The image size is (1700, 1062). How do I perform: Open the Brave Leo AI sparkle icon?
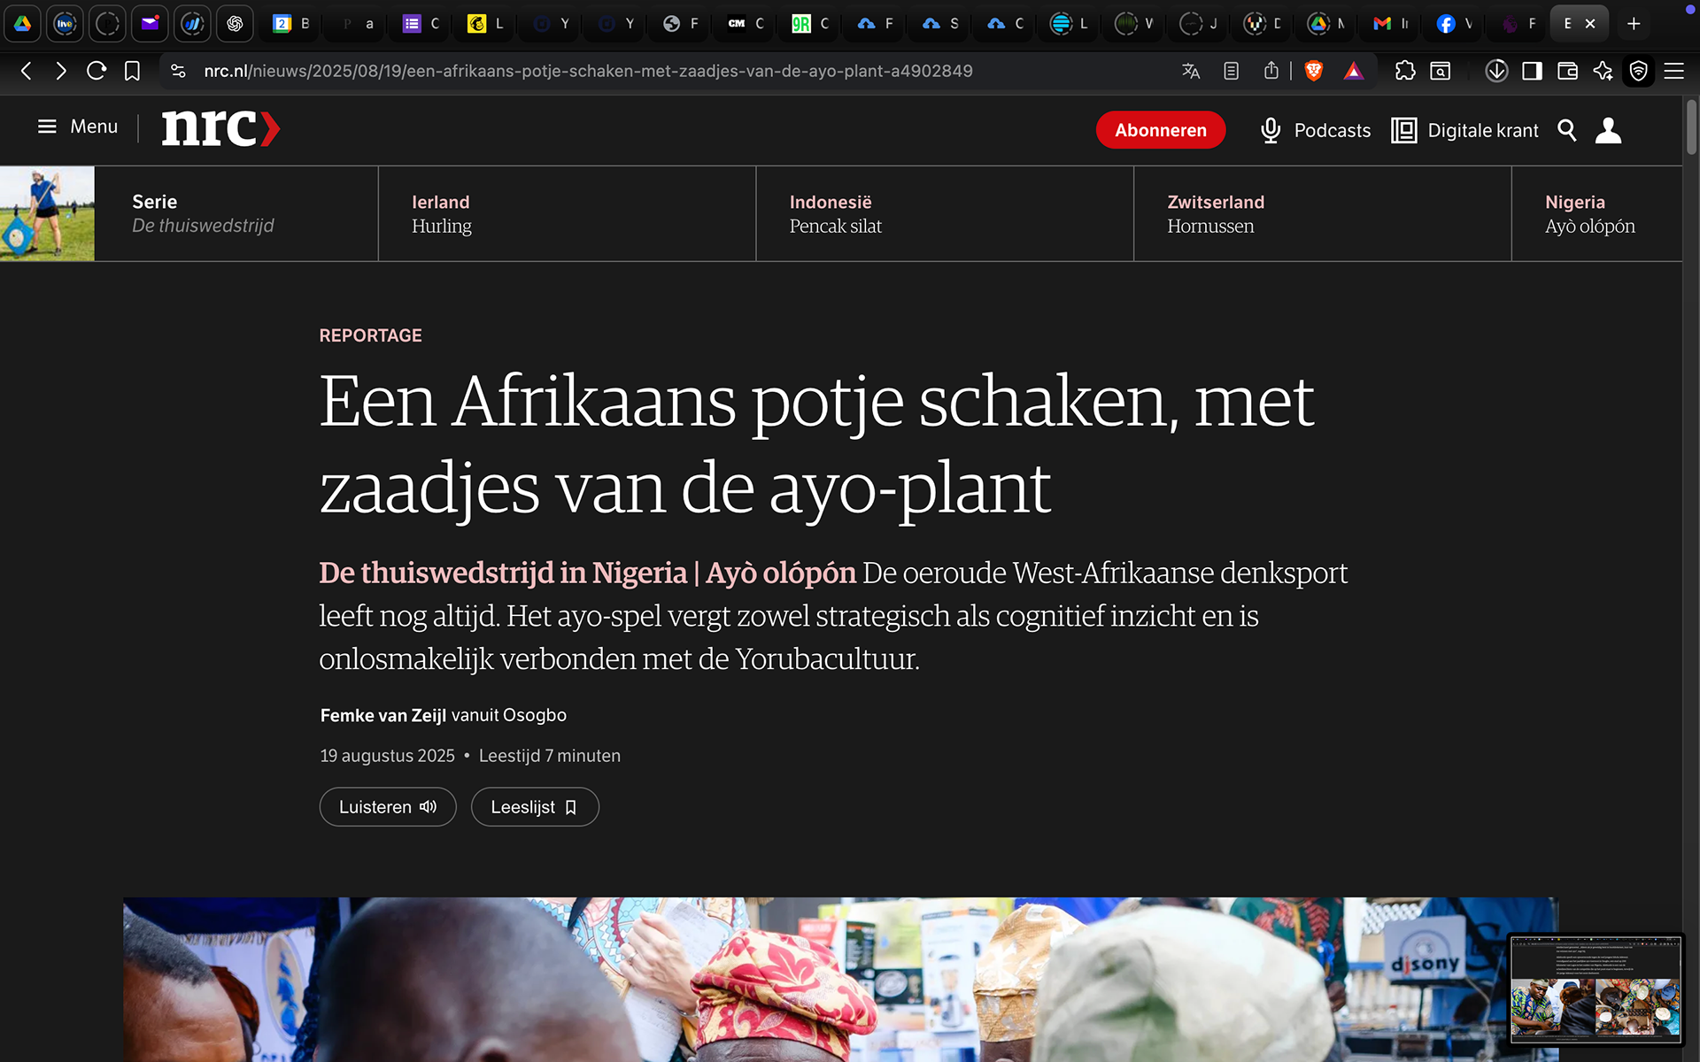tap(1603, 71)
